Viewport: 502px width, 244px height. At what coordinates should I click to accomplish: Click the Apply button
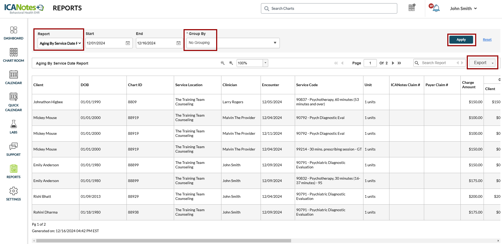(x=461, y=40)
